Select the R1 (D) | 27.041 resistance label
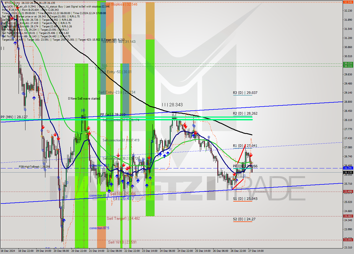 (x=245, y=145)
